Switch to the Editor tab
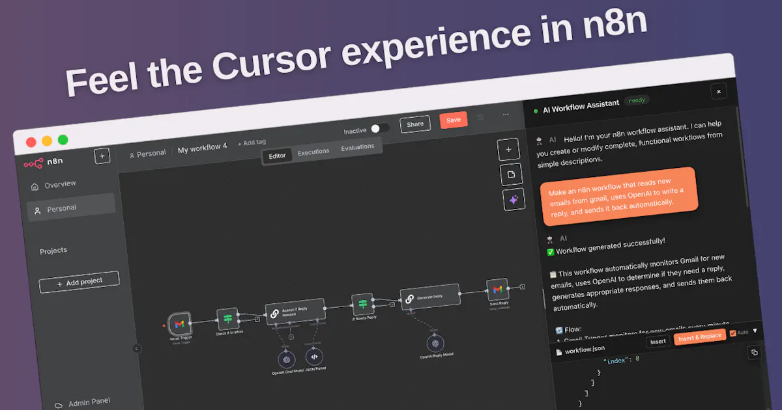The height and width of the screenshot is (410, 782). click(x=278, y=156)
